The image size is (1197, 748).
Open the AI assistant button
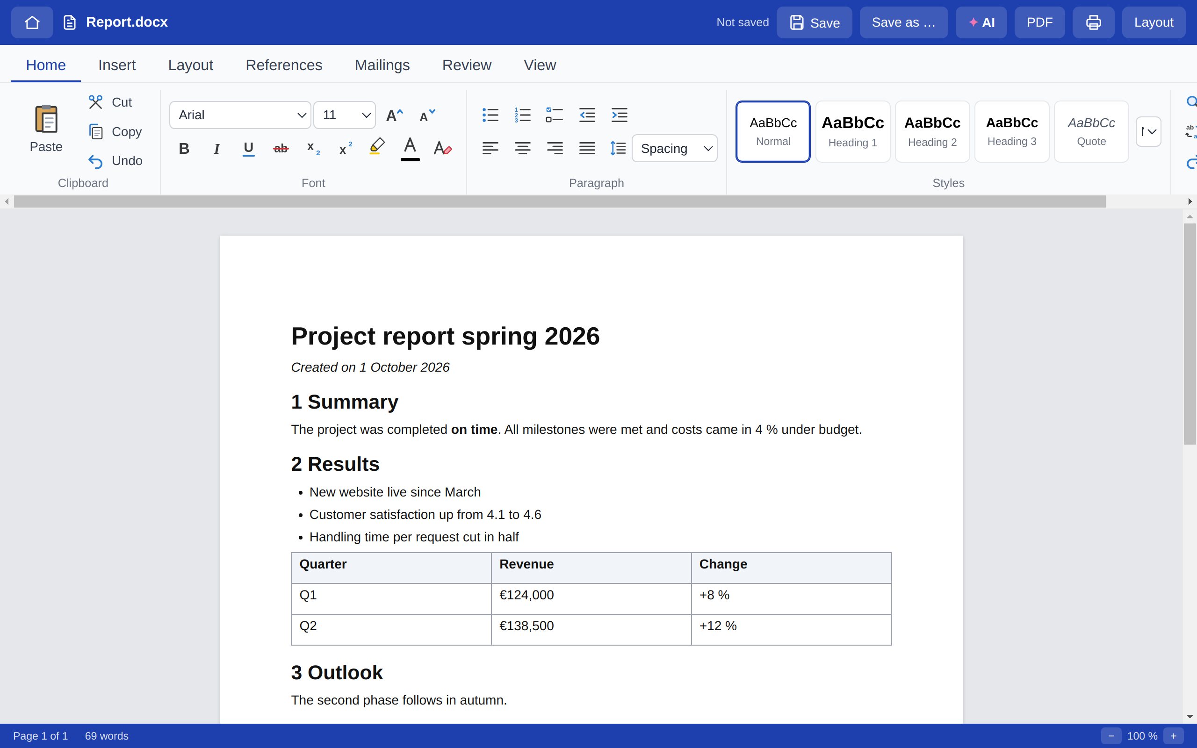coord(981,22)
